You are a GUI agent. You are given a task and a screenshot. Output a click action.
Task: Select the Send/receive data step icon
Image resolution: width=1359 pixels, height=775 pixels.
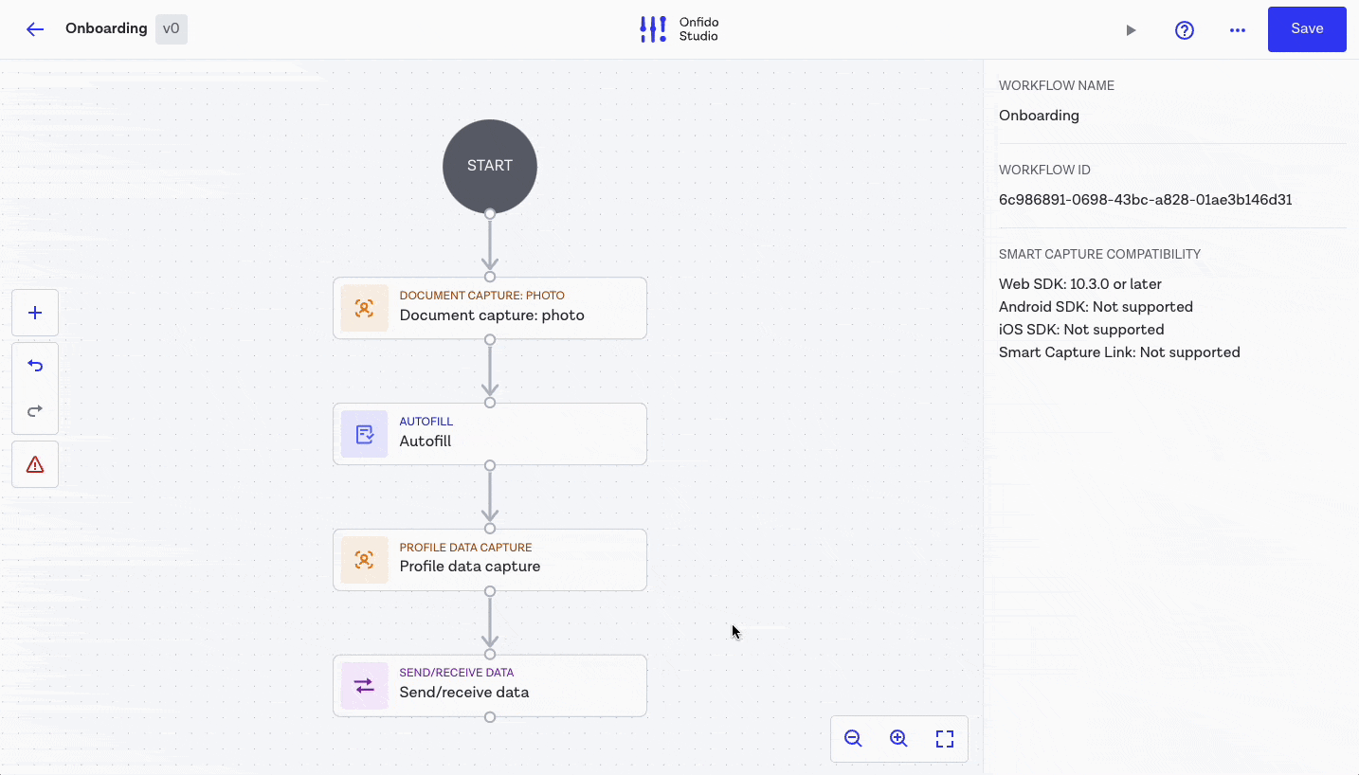(x=364, y=685)
